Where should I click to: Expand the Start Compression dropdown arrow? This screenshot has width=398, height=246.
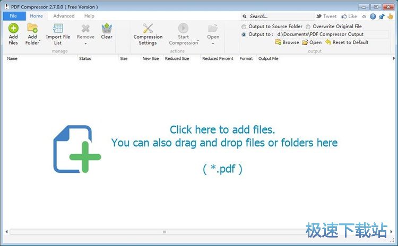point(198,40)
